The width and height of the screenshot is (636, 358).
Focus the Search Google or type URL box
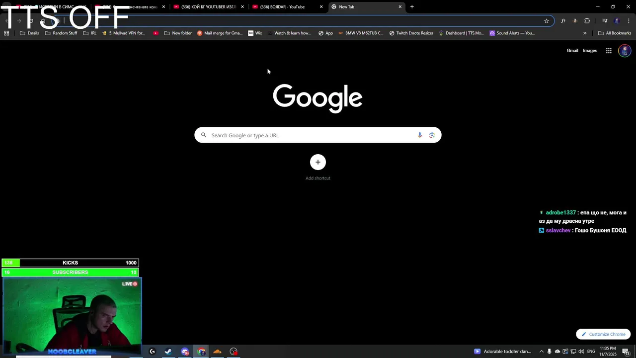pyautogui.click(x=318, y=135)
